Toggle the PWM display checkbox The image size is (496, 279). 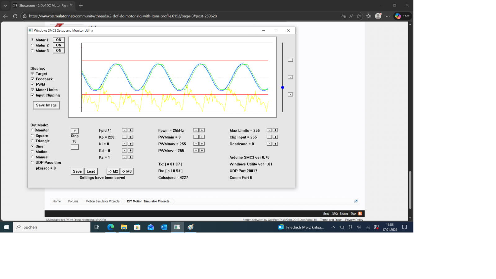tap(32, 84)
